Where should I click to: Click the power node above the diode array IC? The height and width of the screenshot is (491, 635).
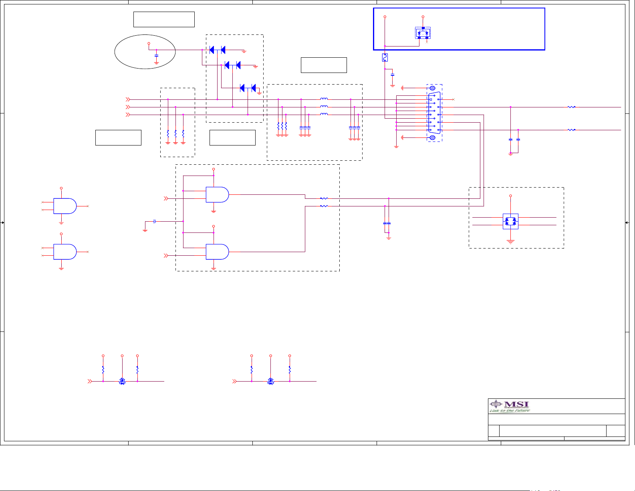click(x=510, y=196)
